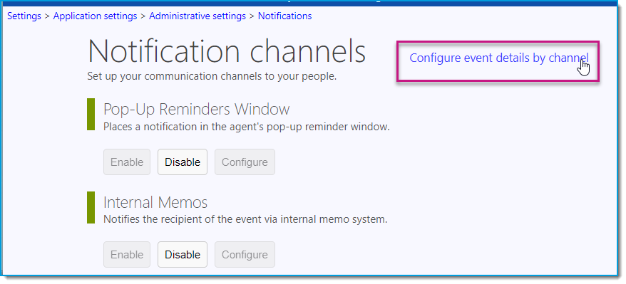
Task: Click 'Notifies the recipient of the event' description
Action: [x=245, y=219]
